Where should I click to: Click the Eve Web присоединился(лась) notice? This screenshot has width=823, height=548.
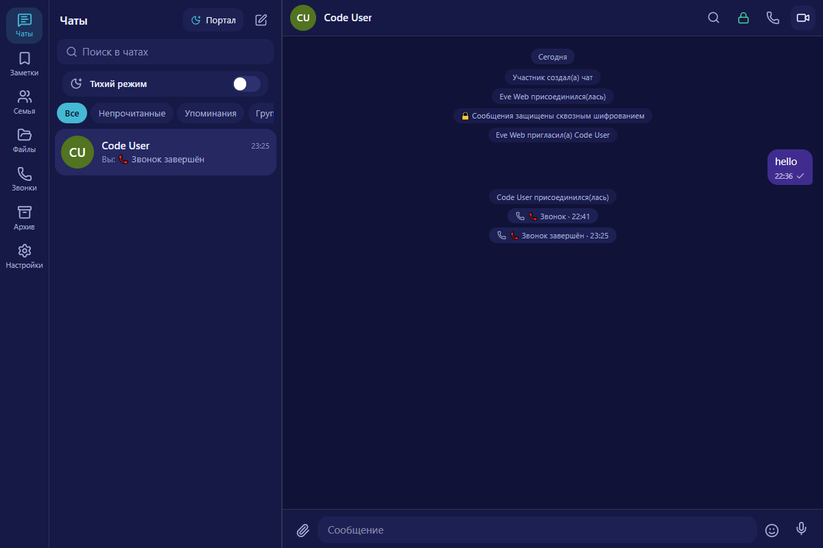pos(553,96)
